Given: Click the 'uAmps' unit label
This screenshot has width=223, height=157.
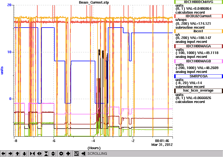Looking at the screenshot, I should pos(181,20).
